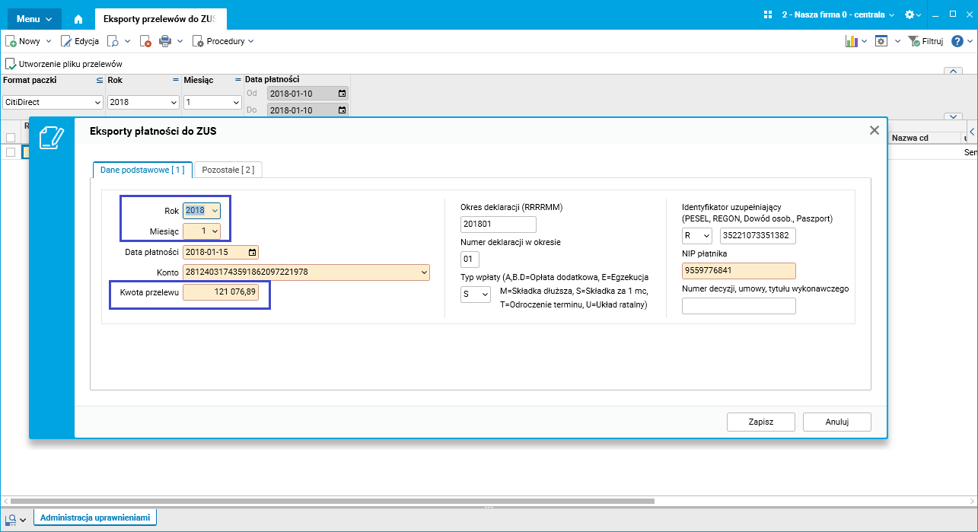
Task: Click the filter panel down arrow expander
Action: coord(953,116)
